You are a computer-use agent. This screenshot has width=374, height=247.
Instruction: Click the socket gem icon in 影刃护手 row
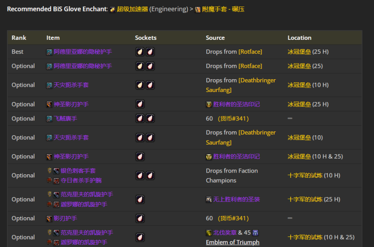[140, 219]
